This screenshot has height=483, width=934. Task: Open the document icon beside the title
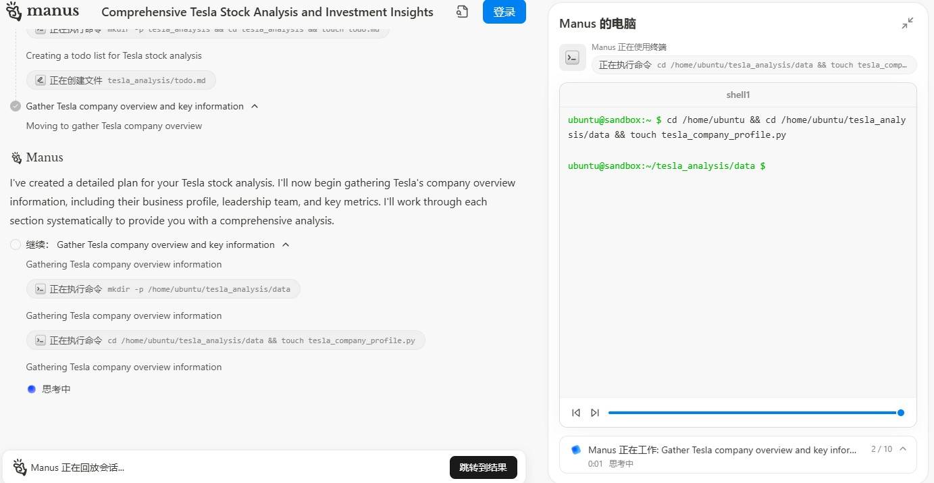click(462, 11)
